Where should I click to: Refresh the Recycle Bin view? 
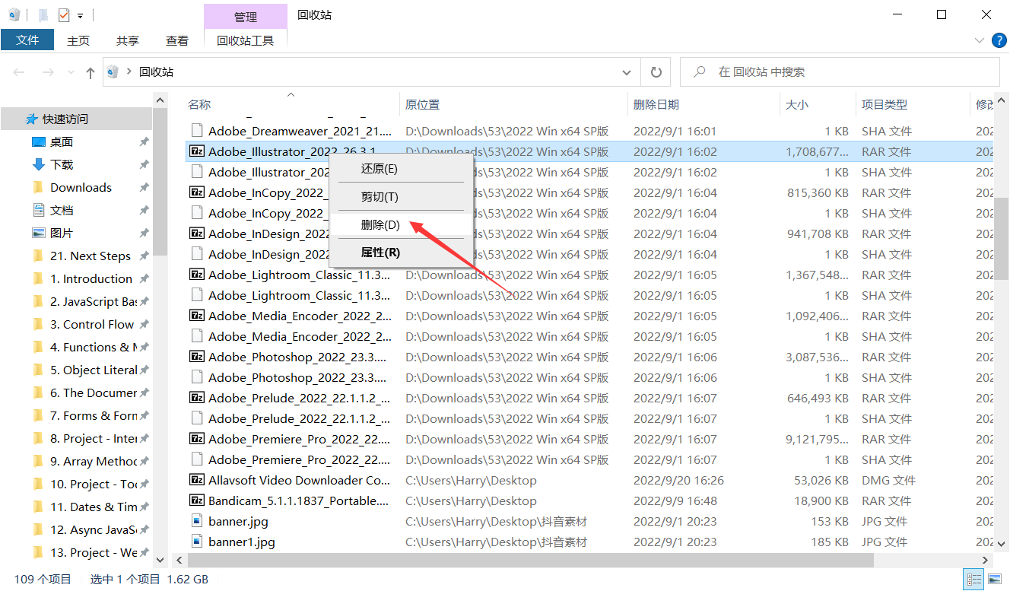(x=656, y=72)
